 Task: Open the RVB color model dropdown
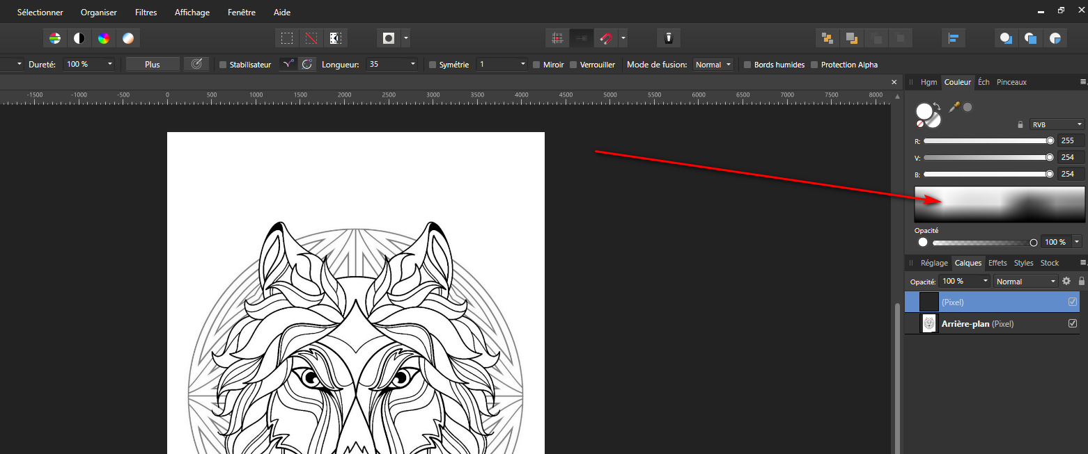coord(1057,124)
